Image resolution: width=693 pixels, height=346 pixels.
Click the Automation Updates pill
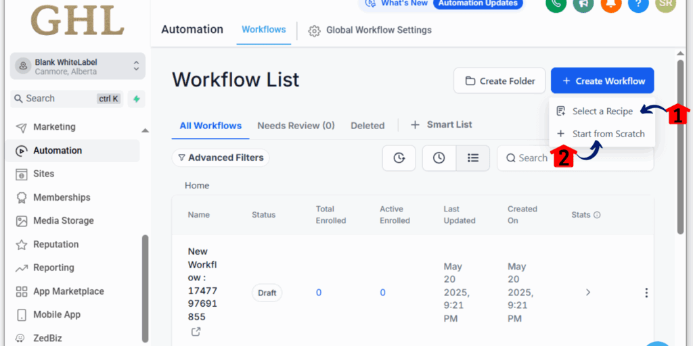click(478, 3)
